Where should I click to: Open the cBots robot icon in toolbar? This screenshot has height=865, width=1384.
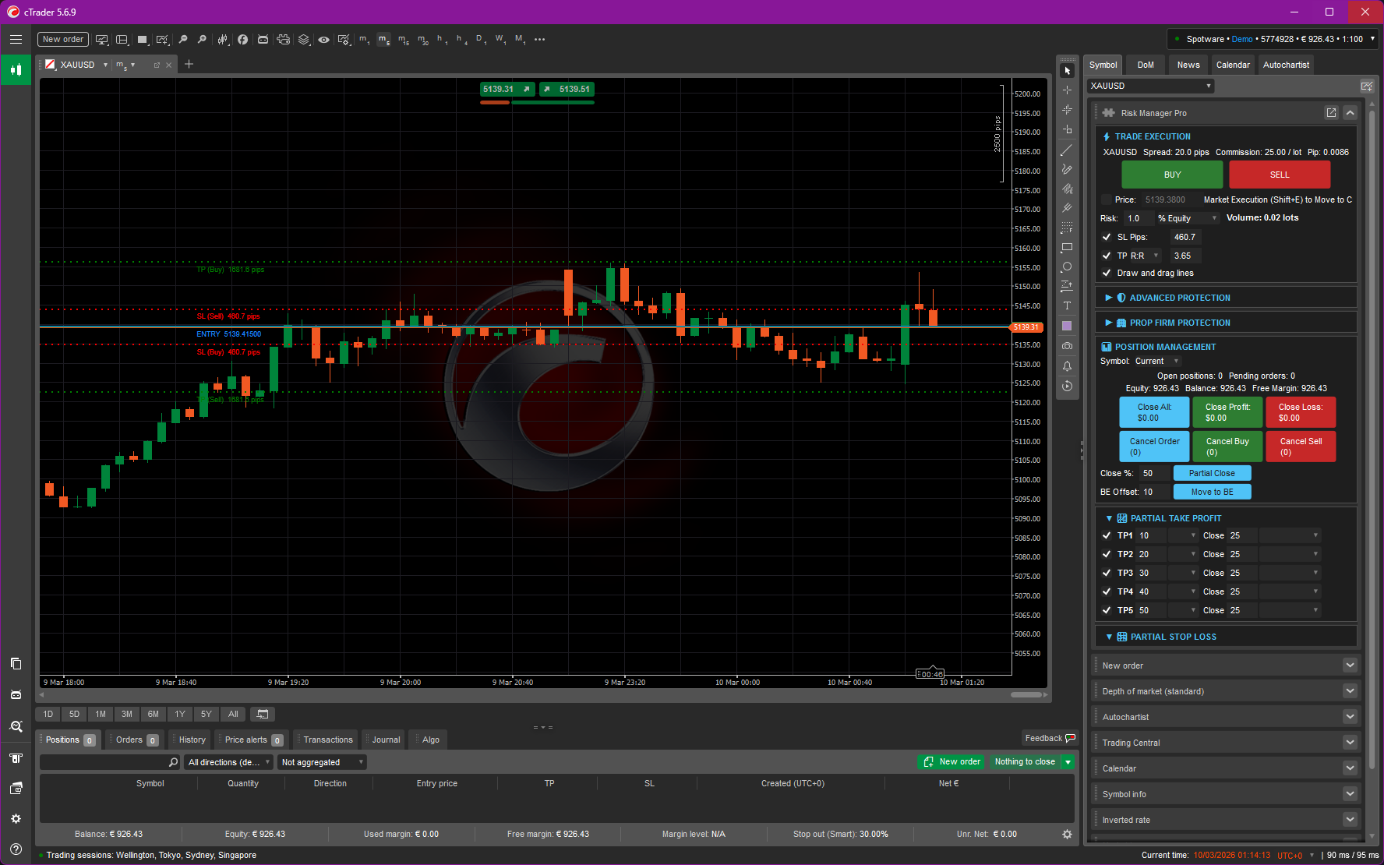pyautogui.click(x=264, y=39)
